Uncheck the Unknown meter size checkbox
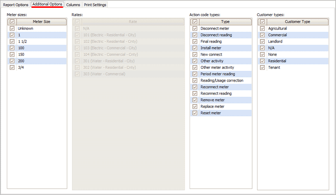This screenshot has width=336, height=195. click(12, 28)
